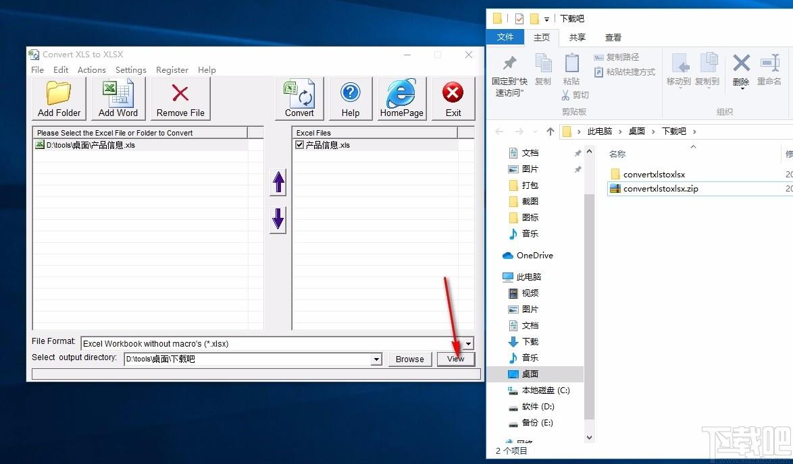
Task: Click Explorer forward navigation arrow
Action: tap(519, 132)
